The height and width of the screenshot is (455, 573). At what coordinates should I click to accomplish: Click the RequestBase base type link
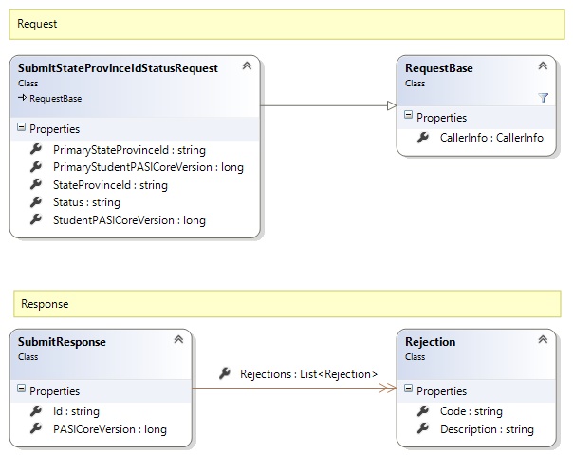tap(55, 98)
